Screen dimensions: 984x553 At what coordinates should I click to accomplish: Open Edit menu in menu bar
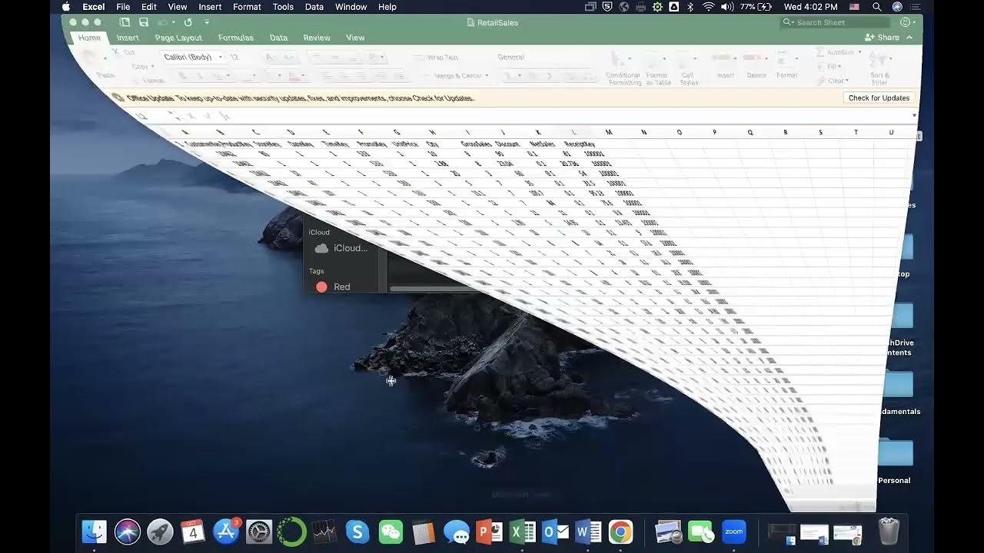coord(149,7)
